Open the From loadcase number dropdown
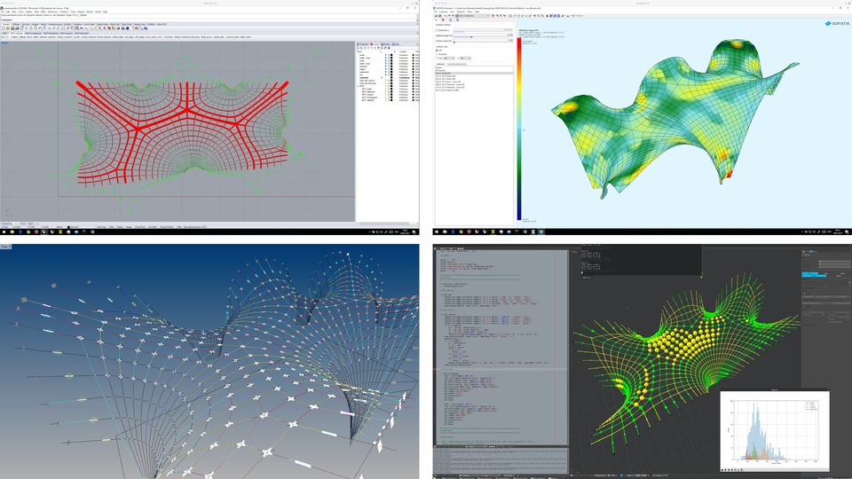Viewport: 852px width, 479px height. click(x=449, y=59)
